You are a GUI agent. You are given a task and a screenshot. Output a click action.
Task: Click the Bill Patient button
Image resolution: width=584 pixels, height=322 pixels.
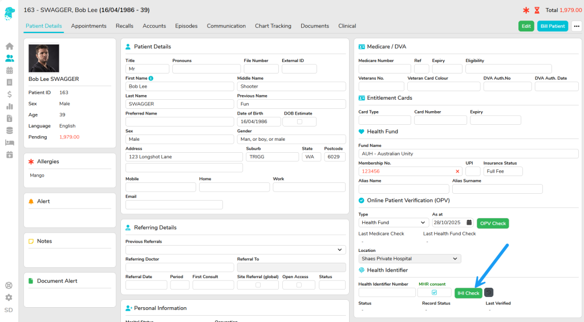[552, 26]
